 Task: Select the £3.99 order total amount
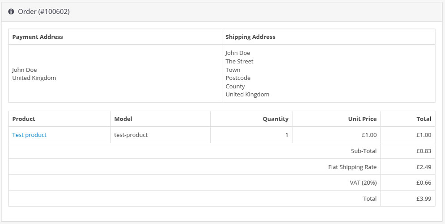424,199
